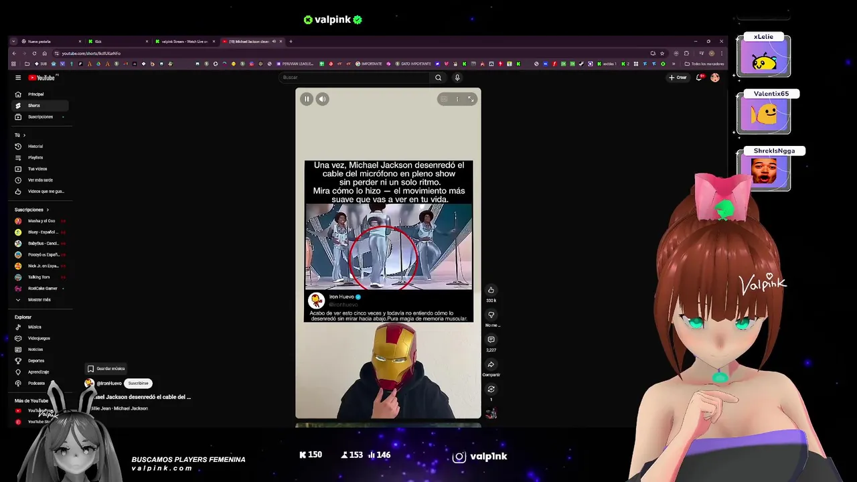The image size is (857, 482).
Task: Expand the Short to fullscreen
Action: coord(471,99)
